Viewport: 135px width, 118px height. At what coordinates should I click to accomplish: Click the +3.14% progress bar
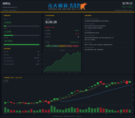21,35
